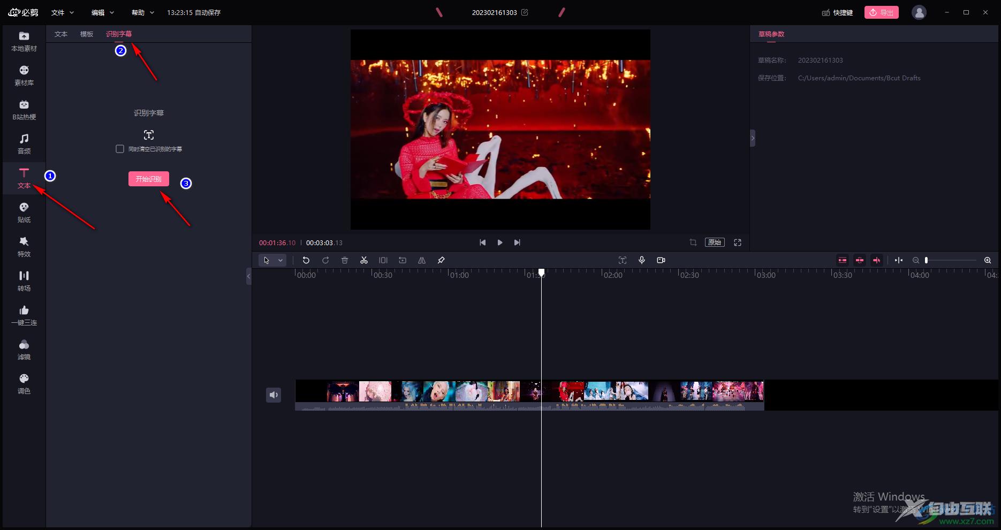This screenshot has height=530, width=1001.
Task: Click the save path C:/Users/admin/Documents/Bcut Drafts
Action: [x=859, y=78]
